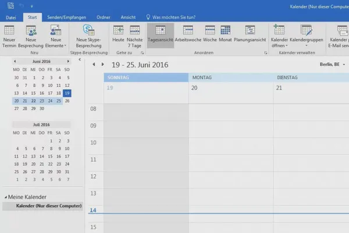Viewport: 349px width, 233px height.
Task: Click day number 20 in week view
Action: 194,88
